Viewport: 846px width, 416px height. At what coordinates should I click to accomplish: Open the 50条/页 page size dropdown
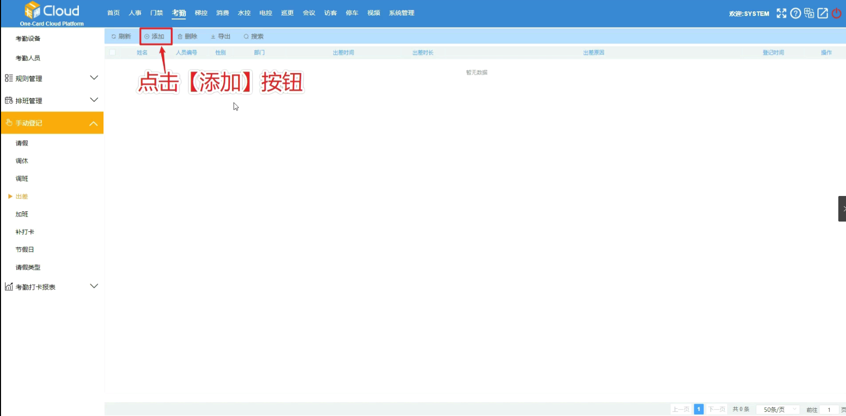click(778, 409)
